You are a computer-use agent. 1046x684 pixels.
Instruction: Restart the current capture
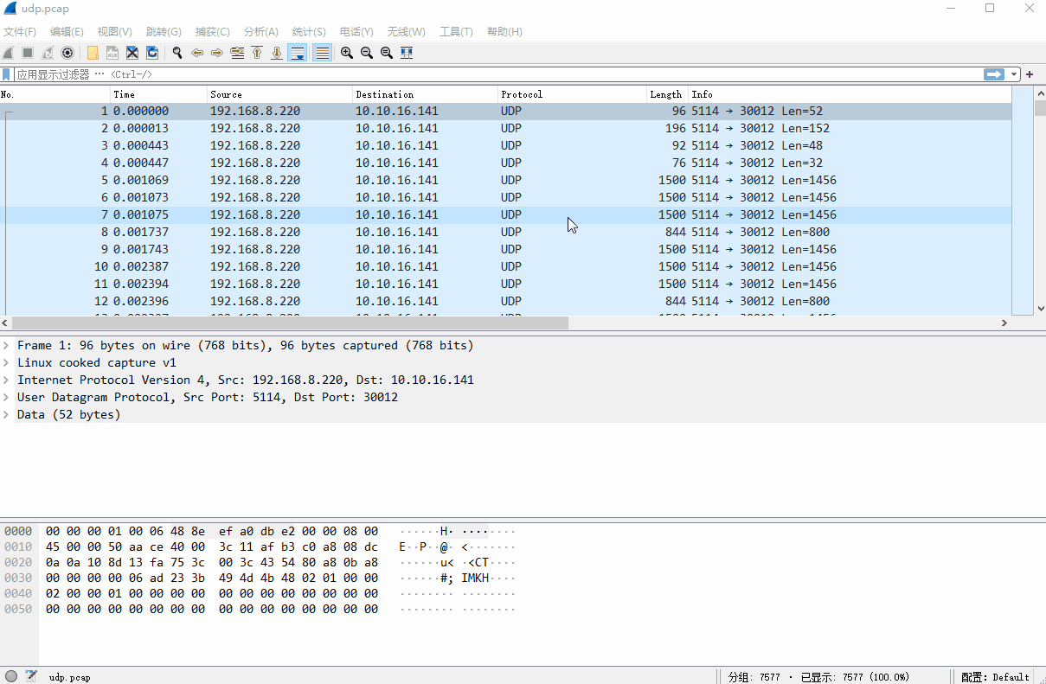tap(47, 53)
